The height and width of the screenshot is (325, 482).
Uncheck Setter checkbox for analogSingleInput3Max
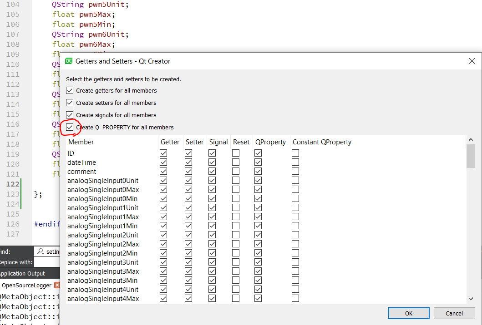click(x=188, y=271)
